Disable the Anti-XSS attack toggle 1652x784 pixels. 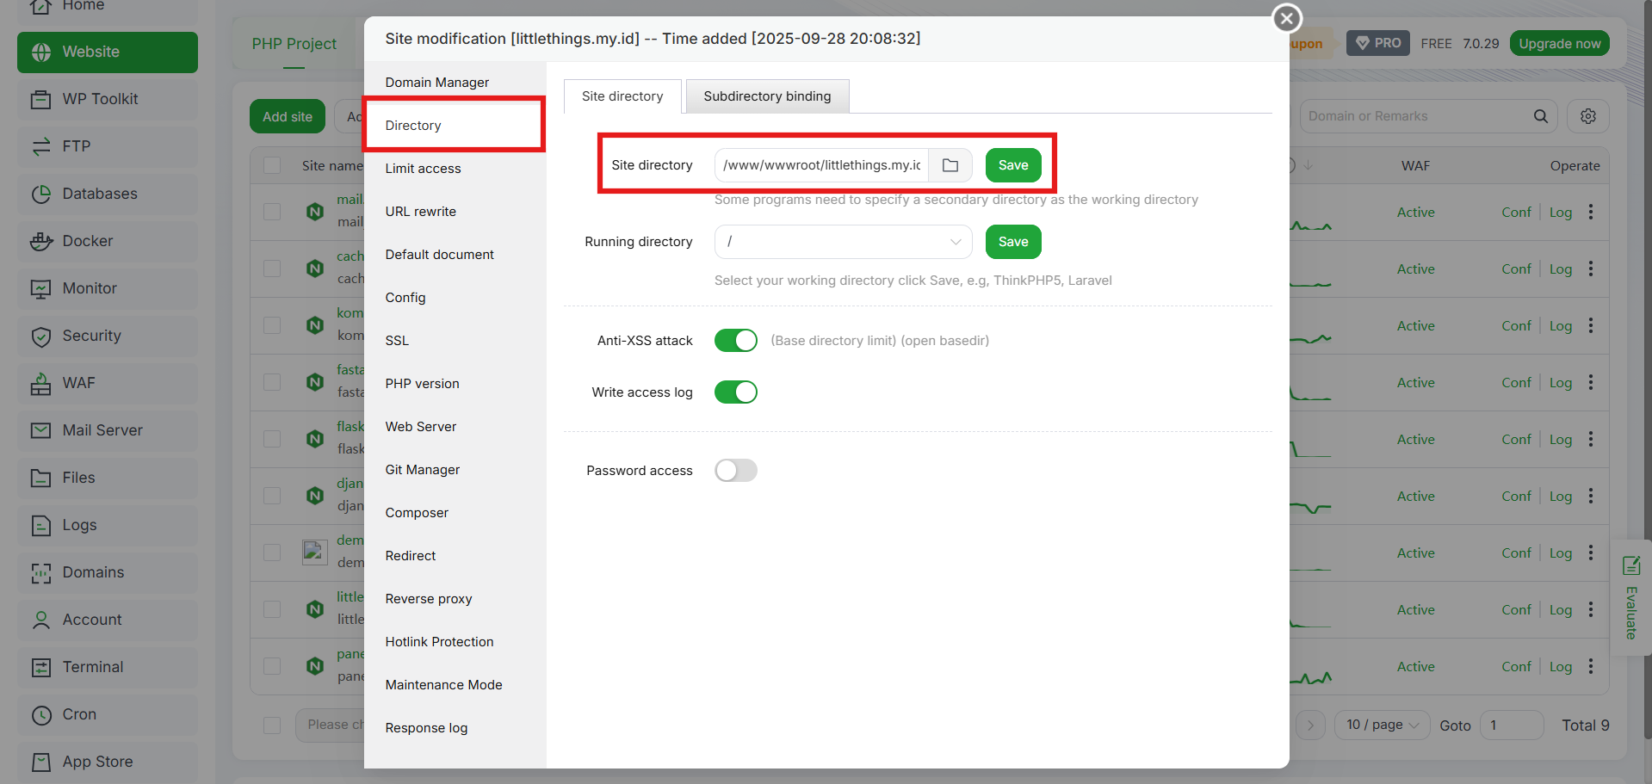pyautogui.click(x=736, y=341)
